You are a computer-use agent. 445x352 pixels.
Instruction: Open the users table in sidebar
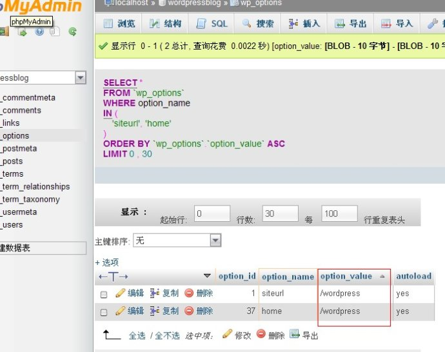click(x=12, y=224)
